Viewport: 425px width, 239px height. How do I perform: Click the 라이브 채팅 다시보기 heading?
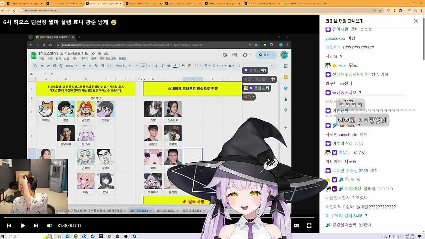click(344, 21)
